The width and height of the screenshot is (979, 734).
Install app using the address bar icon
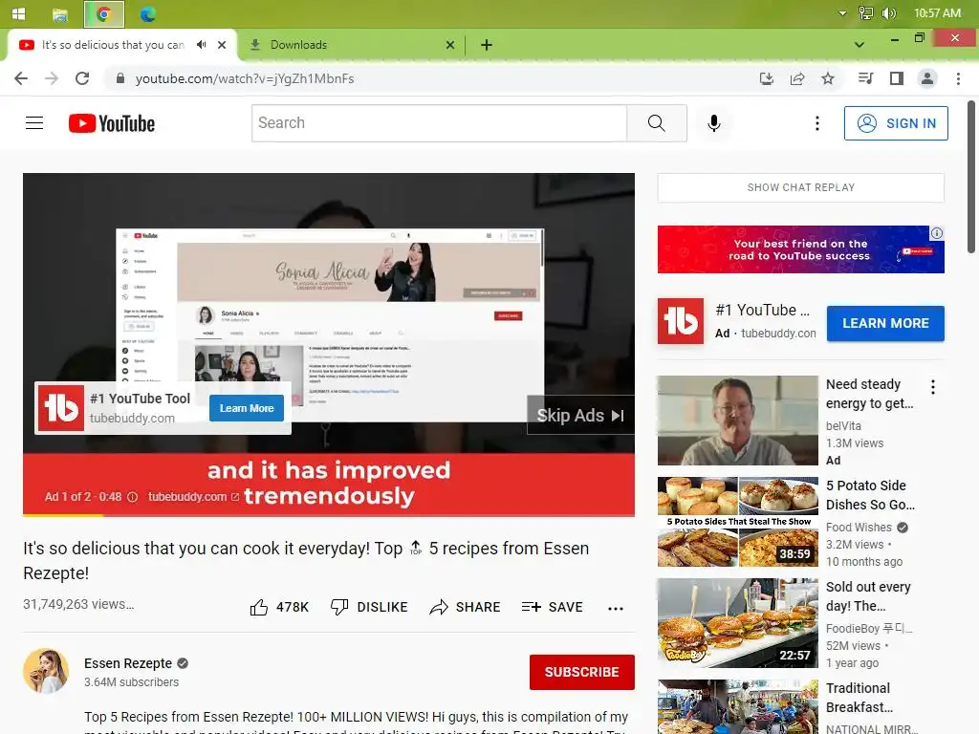[766, 78]
